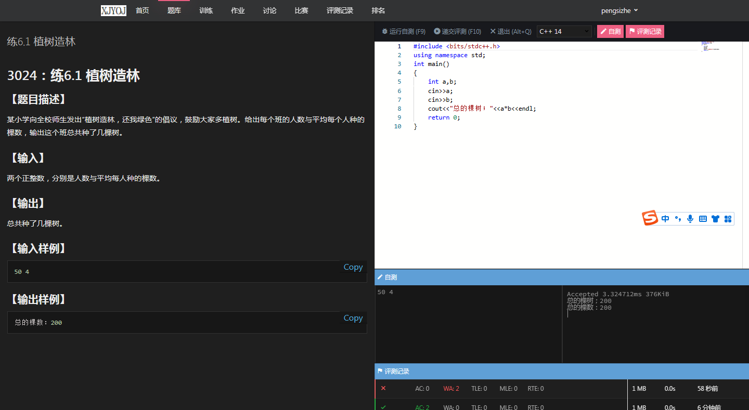The height and width of the screenshot is (410, 749).
Task: Copy the output sample 总的棵数
Action: [353, 318]
